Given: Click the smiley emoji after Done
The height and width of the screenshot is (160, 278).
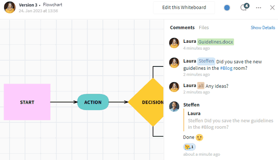Looking at the screenshot, I should [x=199, y=137].
